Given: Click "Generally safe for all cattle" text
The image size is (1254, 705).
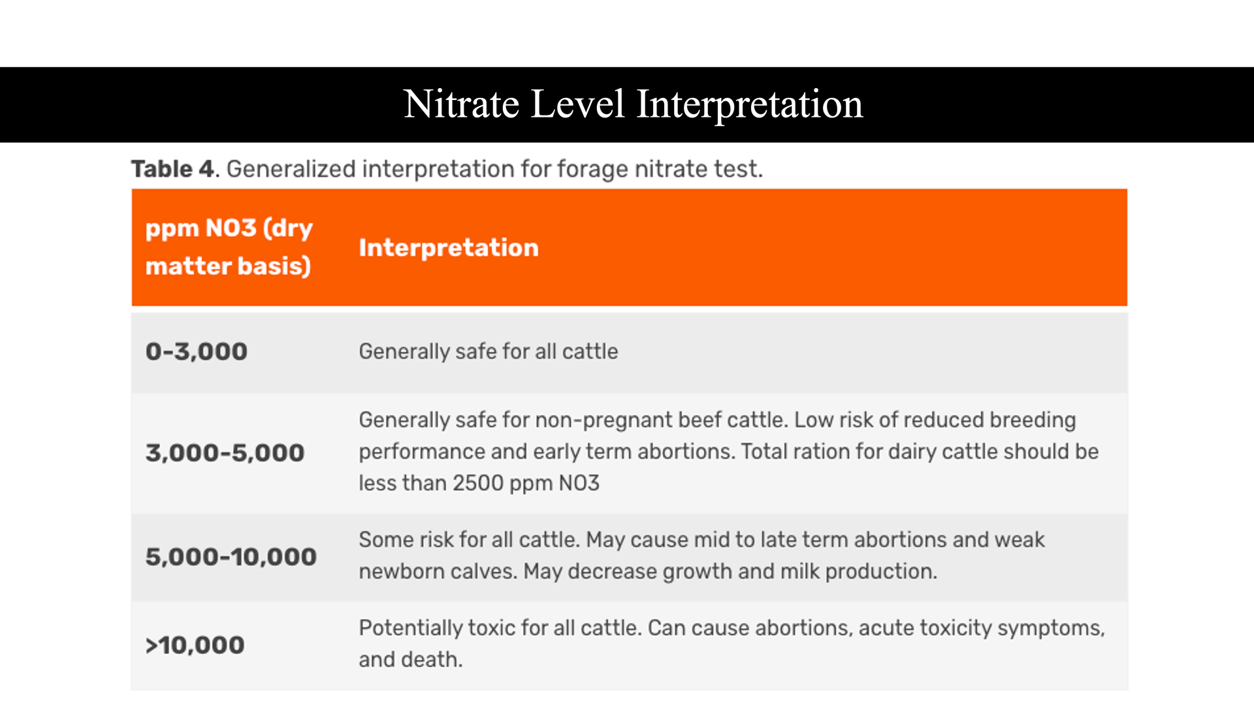Looking at the screenshot, I should tap(488, 352).
